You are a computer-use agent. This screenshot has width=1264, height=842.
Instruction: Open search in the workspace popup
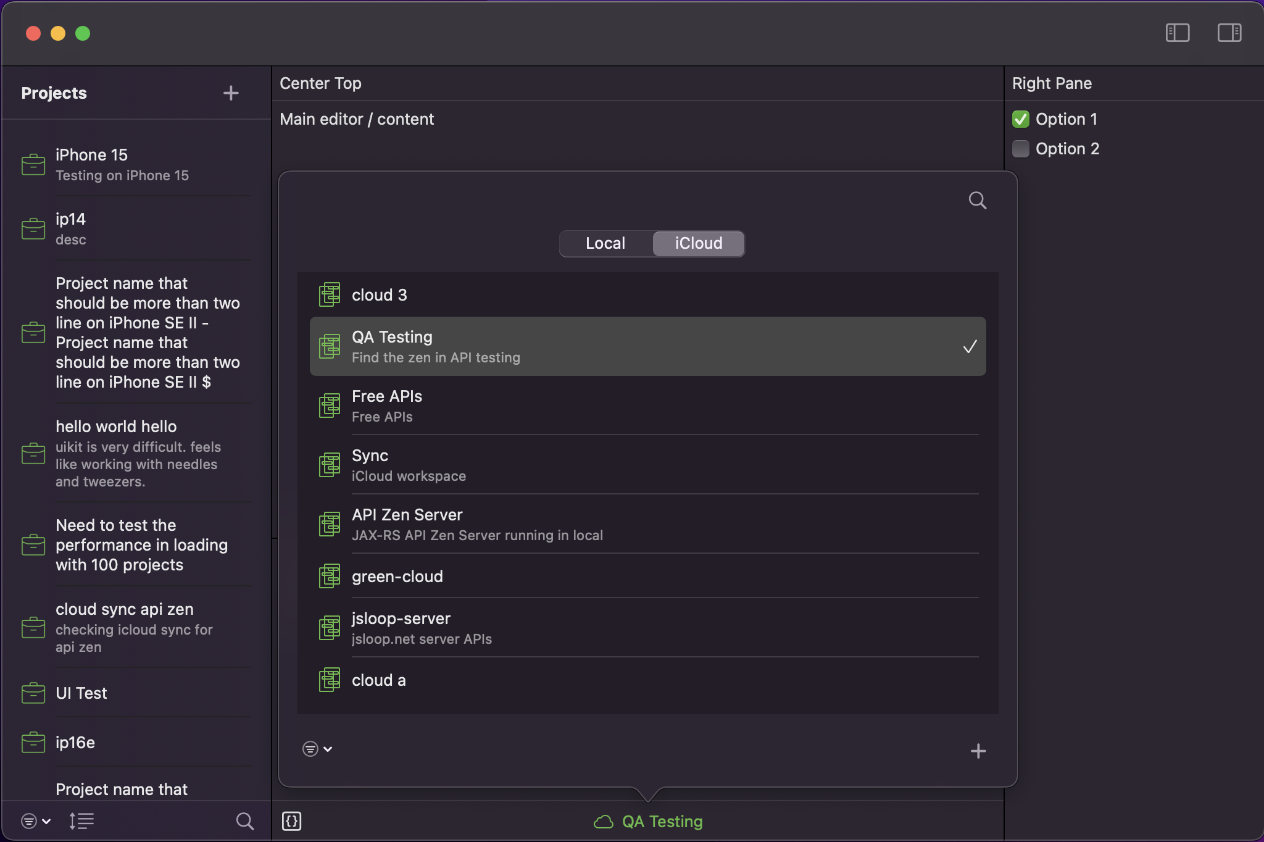pyautogui.click(x=977, y=199)
